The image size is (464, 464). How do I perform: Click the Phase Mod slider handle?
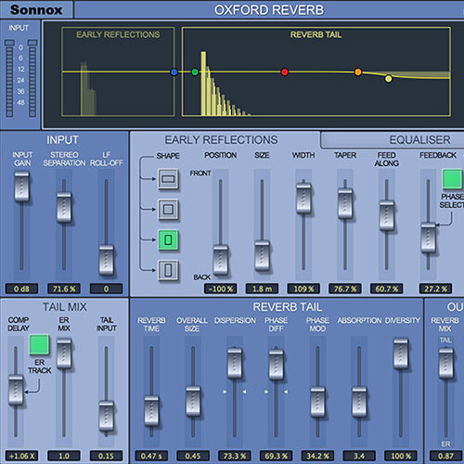pos(317,402)
